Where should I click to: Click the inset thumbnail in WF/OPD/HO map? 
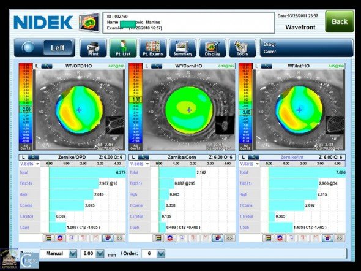tap(115, 125)
